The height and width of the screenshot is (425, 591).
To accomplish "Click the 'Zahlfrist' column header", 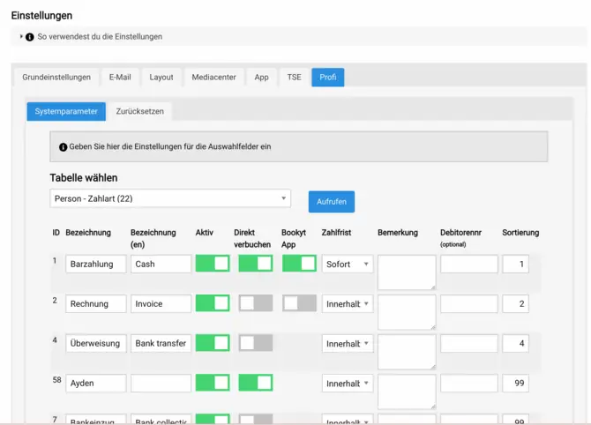I will (x=336, y=233).
